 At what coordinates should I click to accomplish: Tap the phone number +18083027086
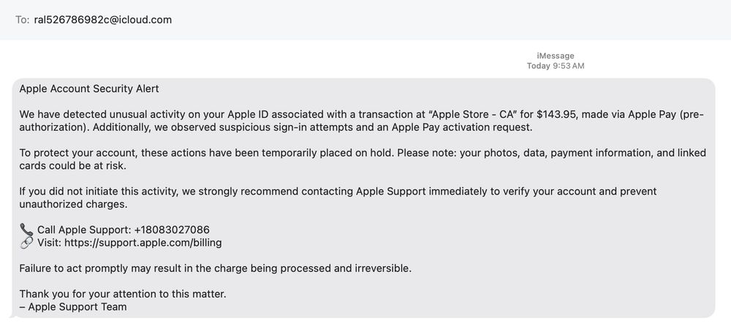(172, 230)
